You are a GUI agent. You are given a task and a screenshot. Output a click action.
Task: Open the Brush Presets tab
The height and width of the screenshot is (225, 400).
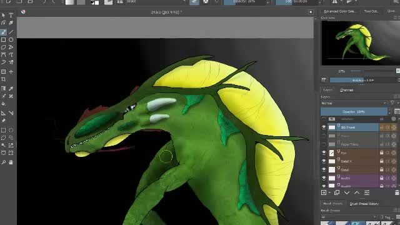(332, 204)
